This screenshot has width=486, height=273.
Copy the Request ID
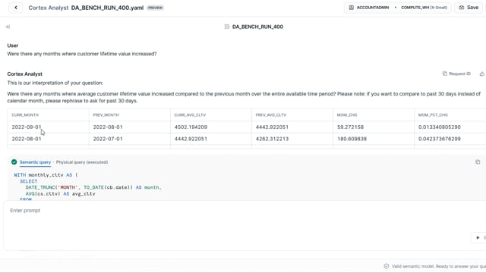tap(456, 74)
